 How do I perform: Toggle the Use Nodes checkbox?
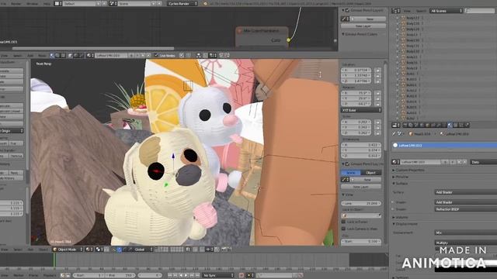[x=155, y=55]
